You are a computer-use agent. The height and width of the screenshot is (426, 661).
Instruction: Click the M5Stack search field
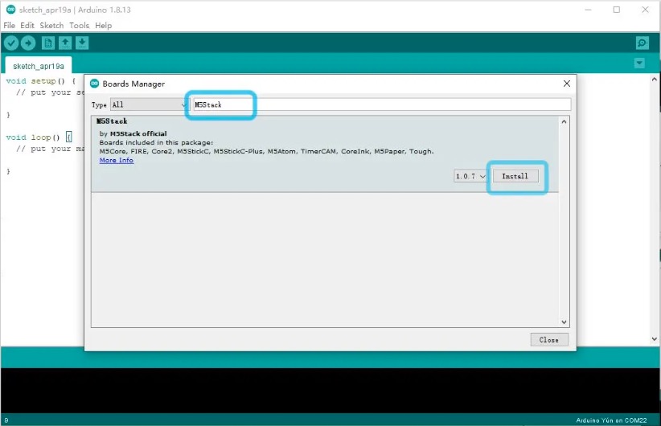point(382,104)
